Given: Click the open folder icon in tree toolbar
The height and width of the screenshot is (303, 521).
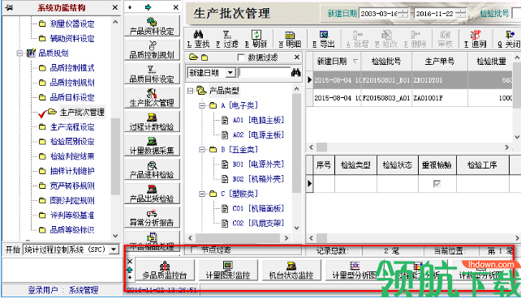Looking at the screenshot, I should pos(193,58).
